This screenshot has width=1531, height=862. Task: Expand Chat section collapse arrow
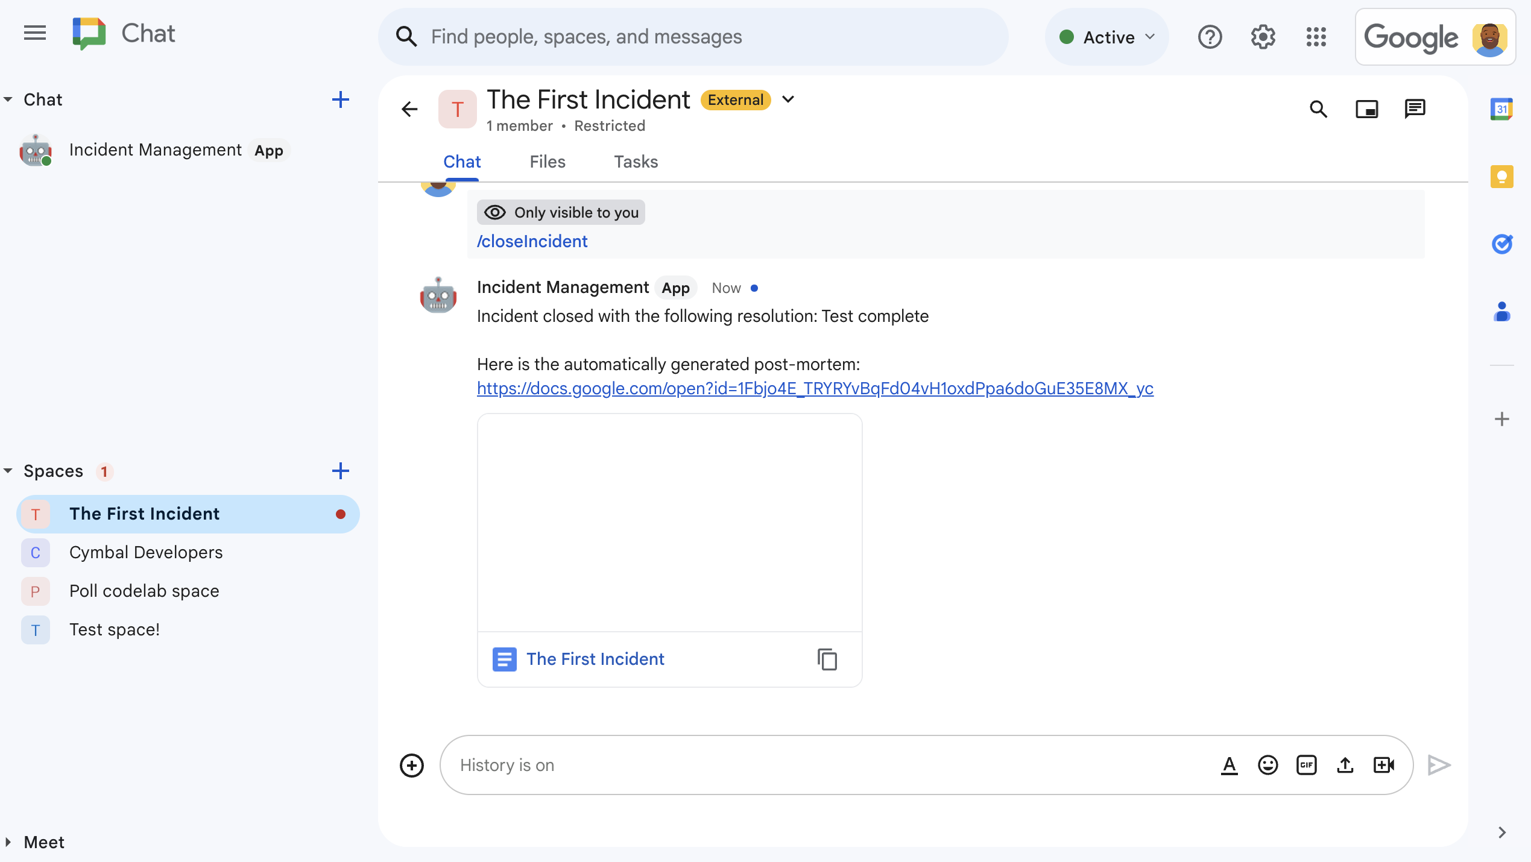tap(10, 99)
